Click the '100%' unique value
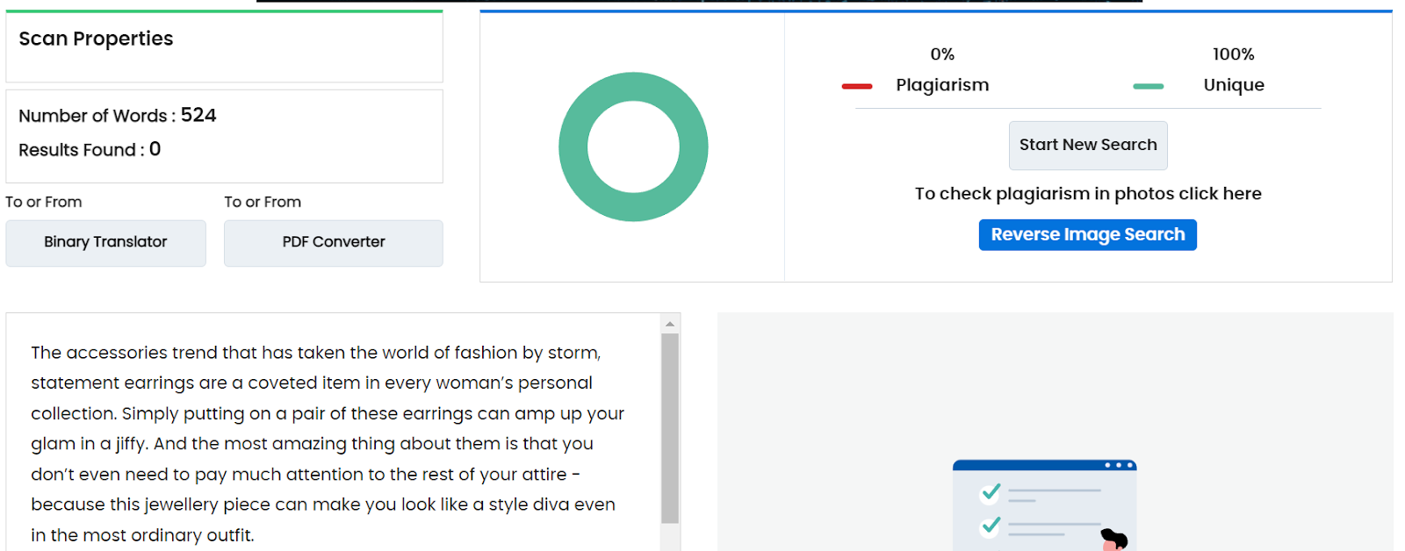Viewport: 1405px width, 551px height. (x=1234, y=54)
